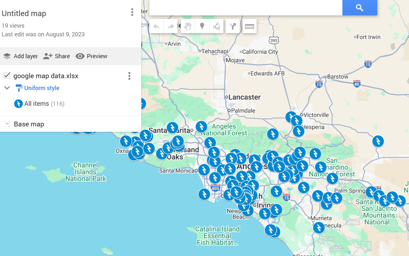The width and height of the screenshot is (409, 256).
Task: Click the California City label
Action: pos(260,52)
